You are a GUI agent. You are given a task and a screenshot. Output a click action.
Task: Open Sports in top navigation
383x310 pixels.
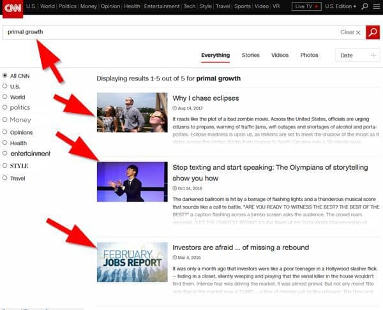coord(243,6)
